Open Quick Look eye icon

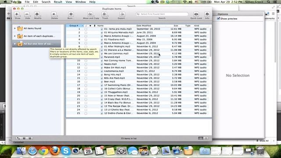coord(196,14)
